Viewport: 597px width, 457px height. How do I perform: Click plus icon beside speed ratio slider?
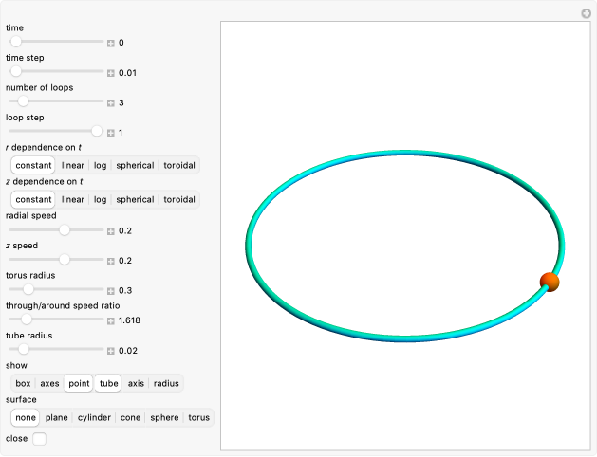point(111,320)
